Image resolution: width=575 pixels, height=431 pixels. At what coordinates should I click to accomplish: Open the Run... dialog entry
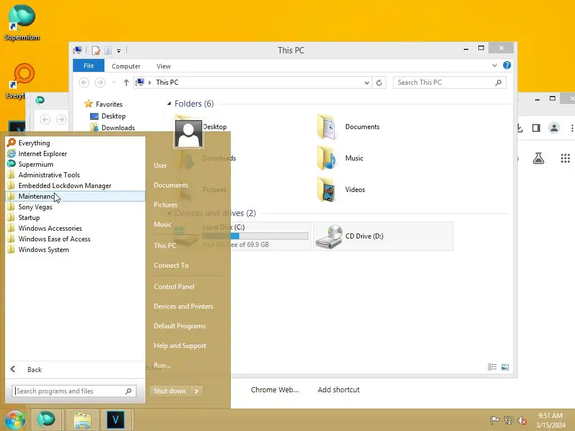[x=162, y=365]
